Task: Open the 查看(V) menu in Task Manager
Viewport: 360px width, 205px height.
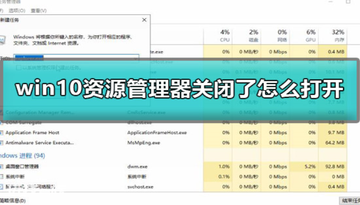Action: (x=39, y=11)
